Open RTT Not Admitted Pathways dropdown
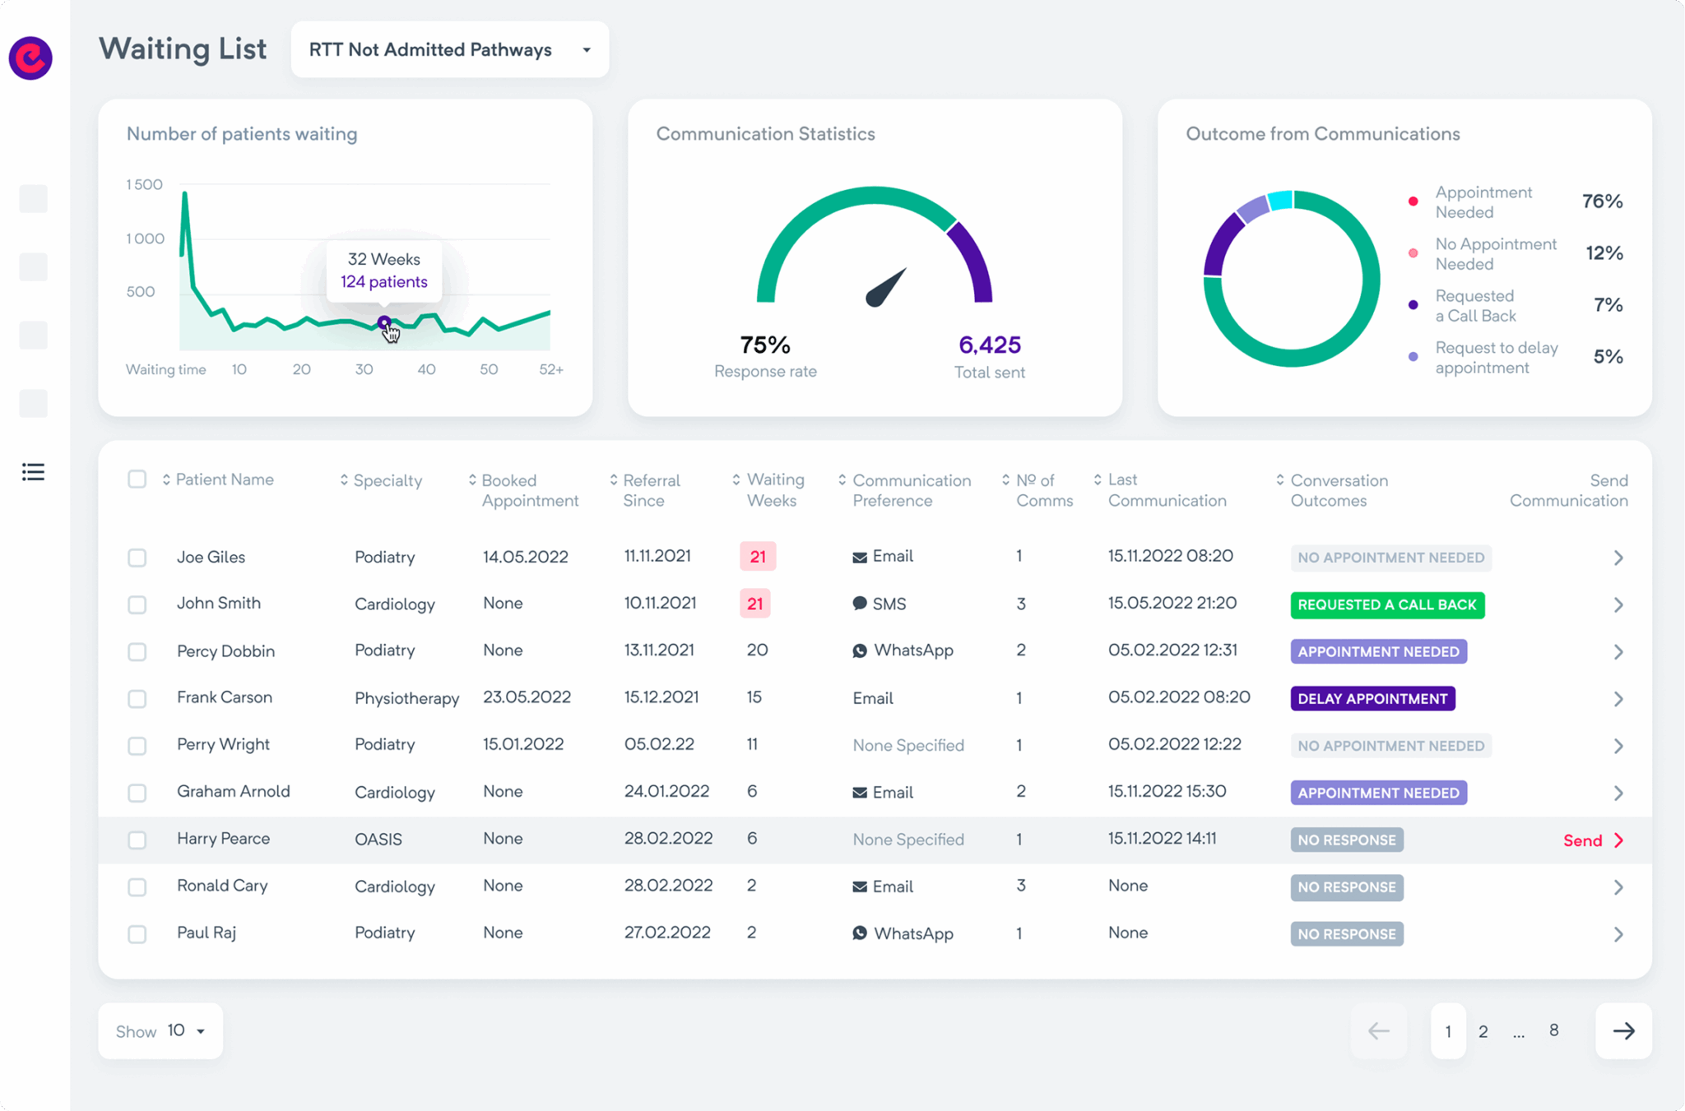The image size is (1685, 1111). click(449, 50)
